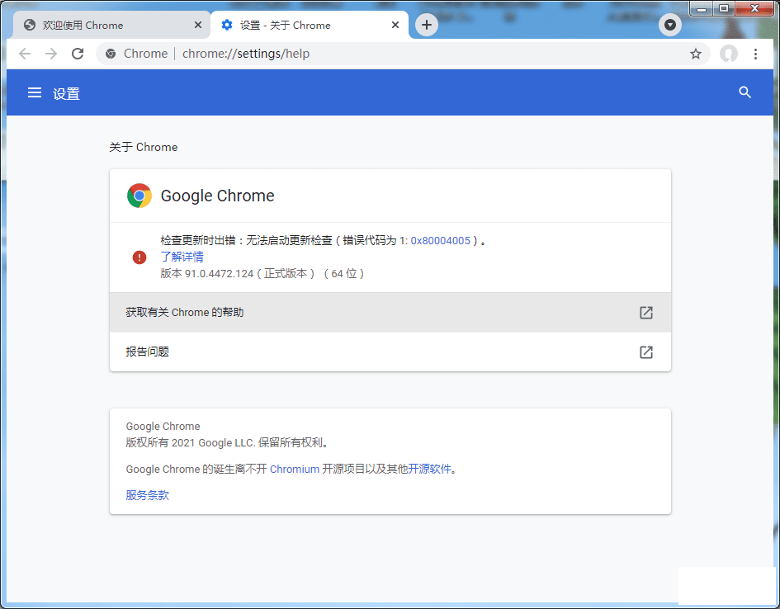Click the red update error icon
This screenshot has width=780, height=609.
[139, 257]
